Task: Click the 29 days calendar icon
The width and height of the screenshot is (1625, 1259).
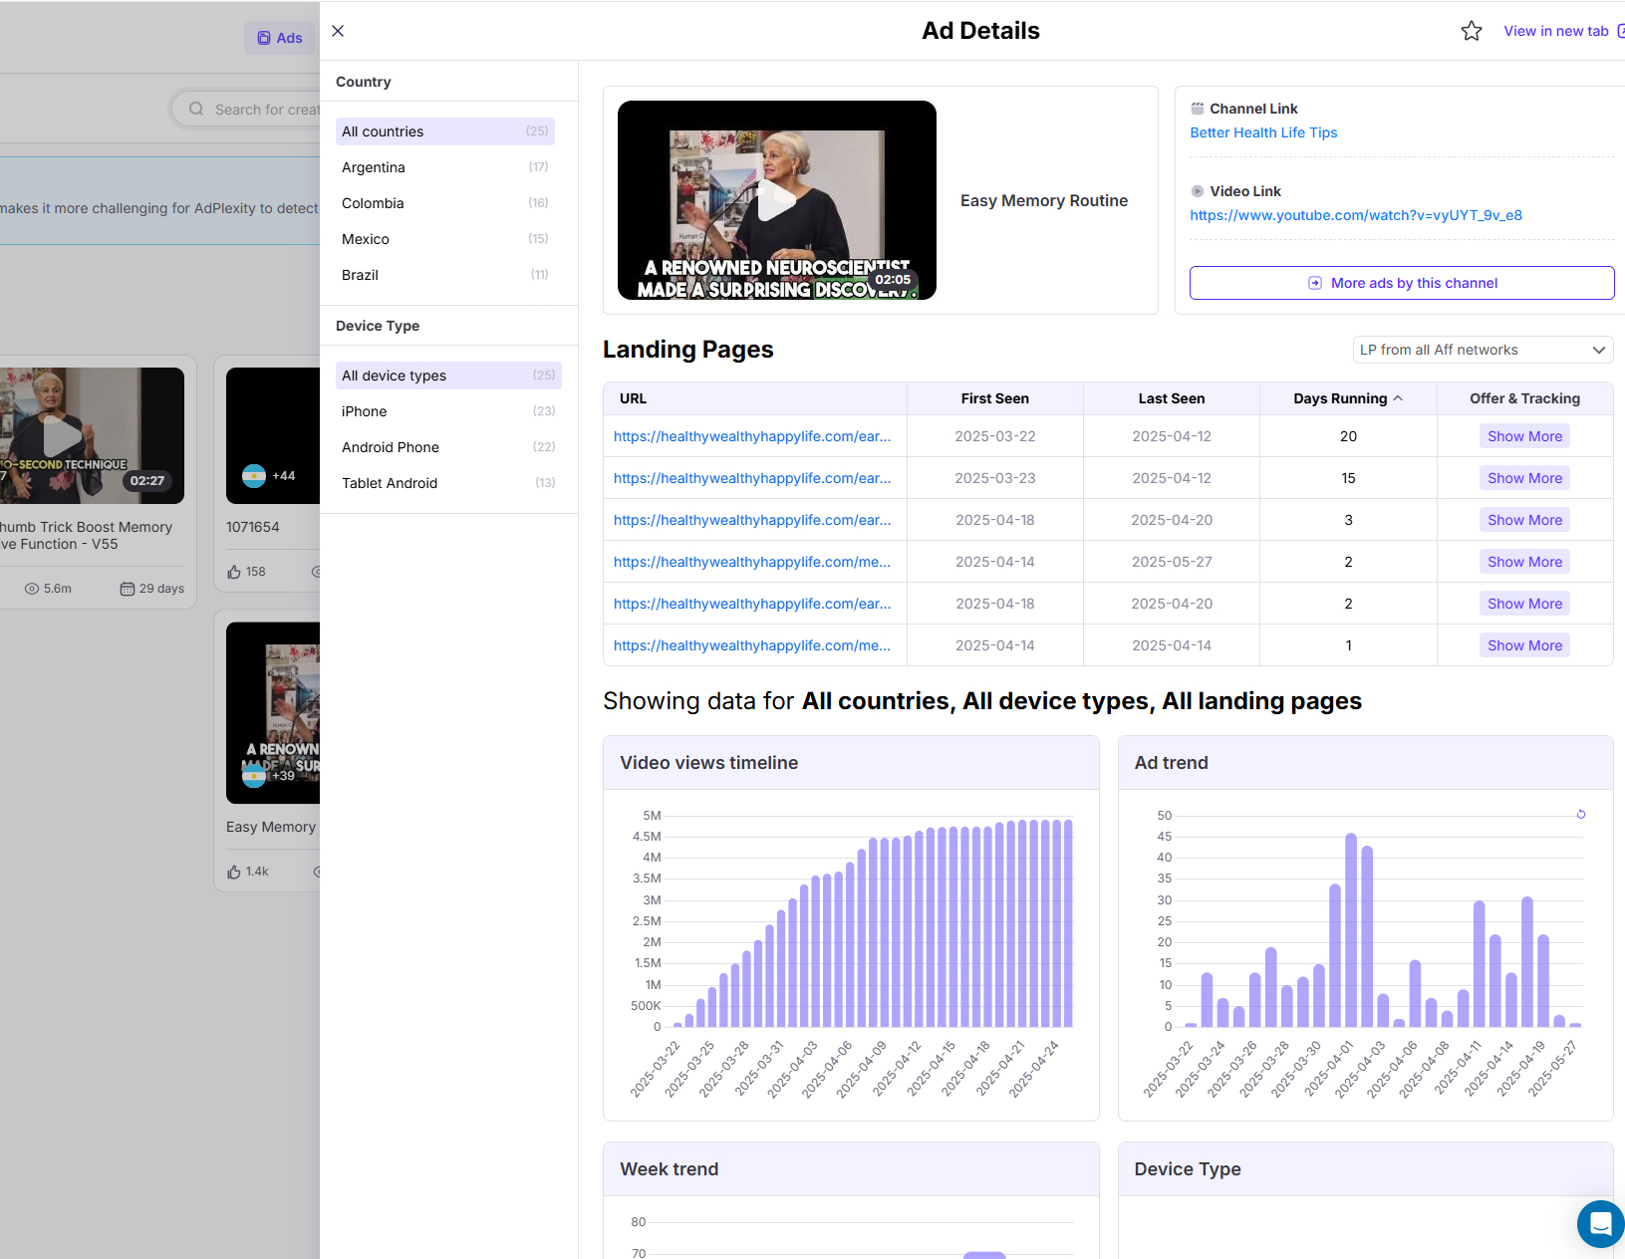Action: pos(128,589)
